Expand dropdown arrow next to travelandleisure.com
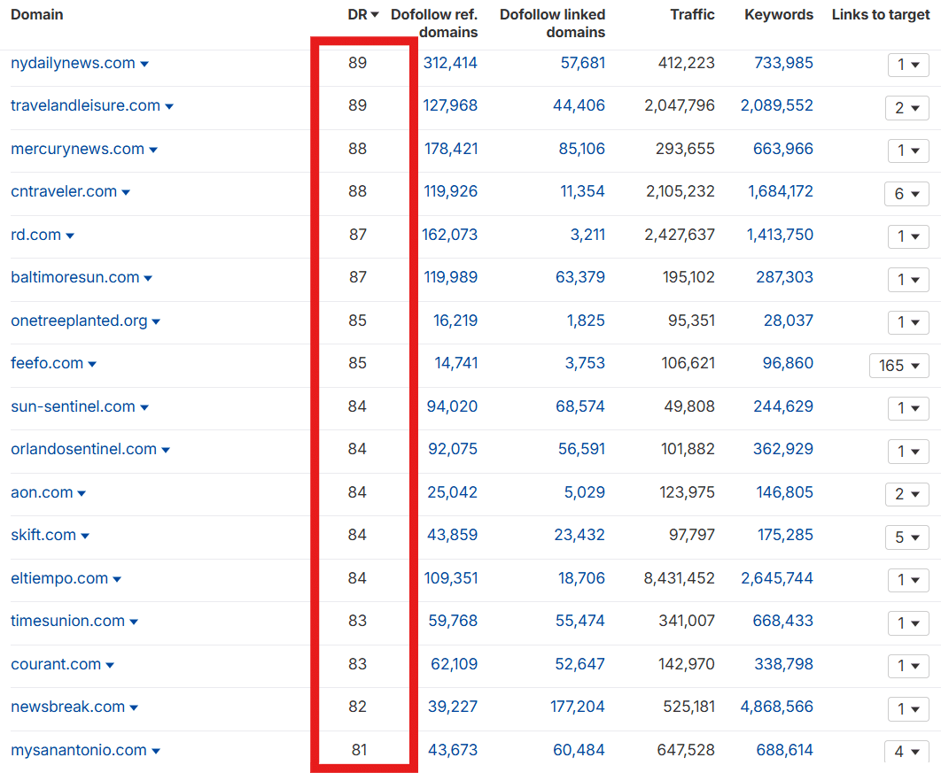The height and width of the screenshot is (773, 941). click(x=169, y=107)
